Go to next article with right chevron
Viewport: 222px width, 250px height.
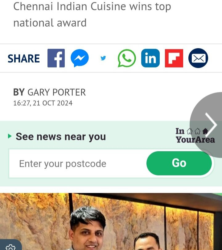click(x=211, y=125)
